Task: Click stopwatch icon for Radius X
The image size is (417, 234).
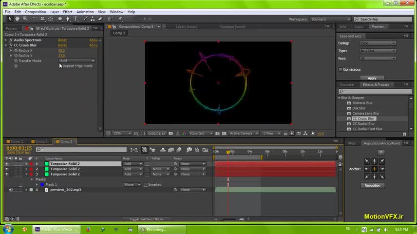Action: click(16, 50)
